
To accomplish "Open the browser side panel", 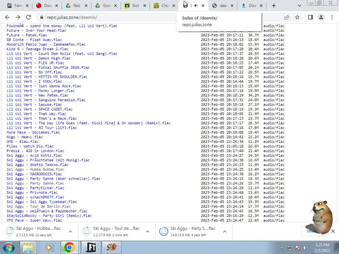I will point(311,17).
